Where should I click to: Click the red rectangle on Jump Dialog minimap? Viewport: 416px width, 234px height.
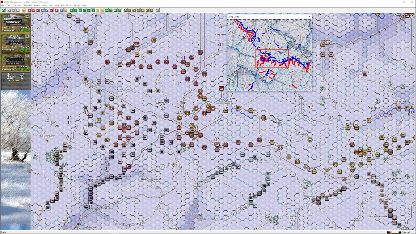(272, 58)
